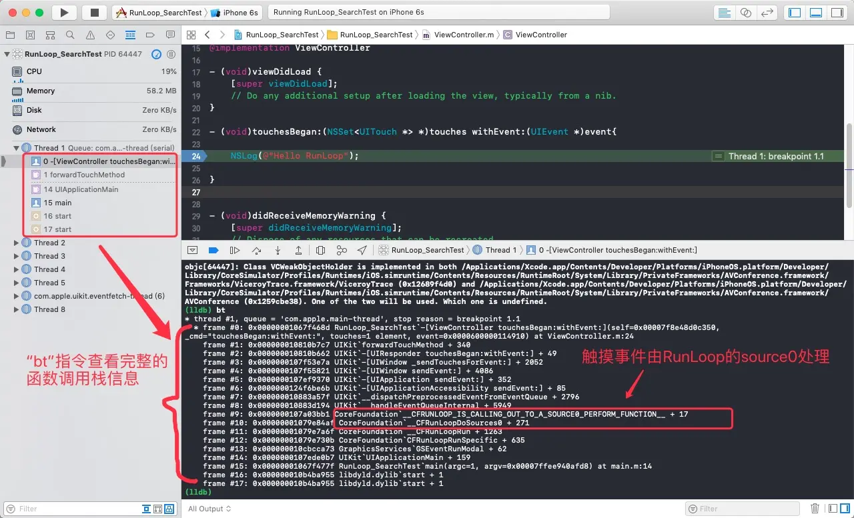Open the Symbol navigator icon

point(49,35)
